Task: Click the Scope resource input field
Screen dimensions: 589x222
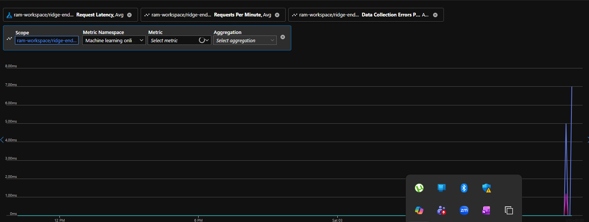Action: 47,40
